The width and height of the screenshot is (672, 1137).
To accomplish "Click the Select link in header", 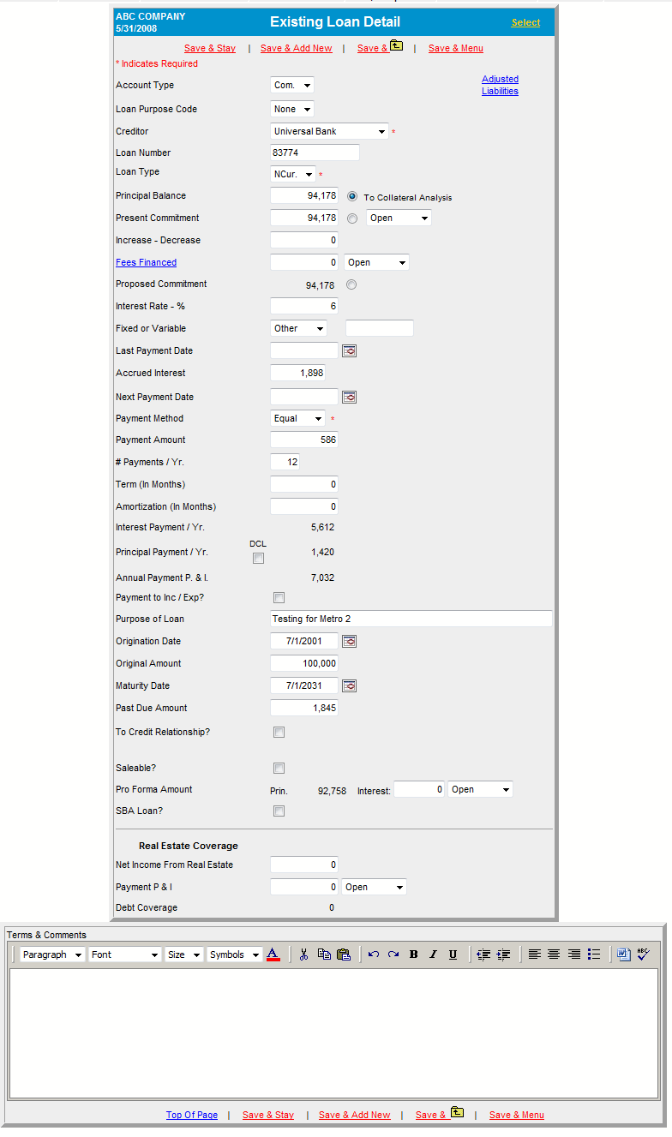I will (526, 22).
